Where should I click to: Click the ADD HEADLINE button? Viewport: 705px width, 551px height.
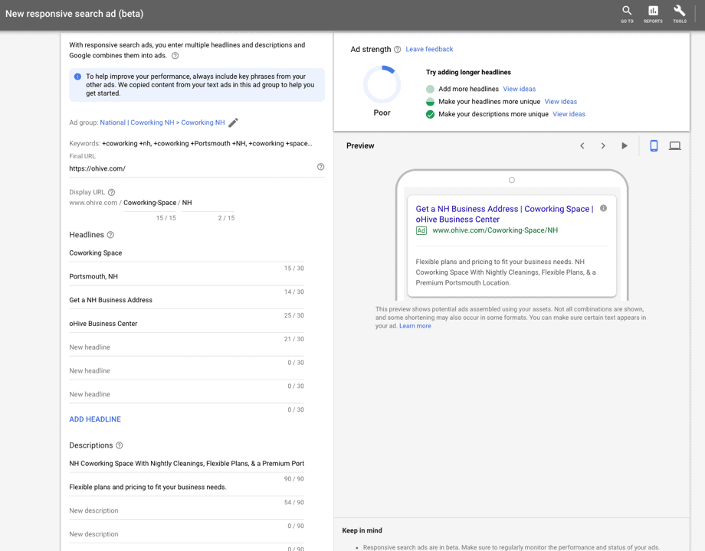tap(95, 419)
